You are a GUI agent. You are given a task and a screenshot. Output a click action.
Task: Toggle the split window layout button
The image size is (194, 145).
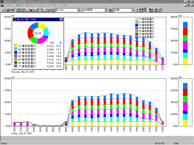pyautogui.click(x=141, y=10)
